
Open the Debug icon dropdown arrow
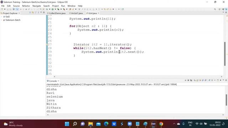pyautogui.click(x=50, y=9)
